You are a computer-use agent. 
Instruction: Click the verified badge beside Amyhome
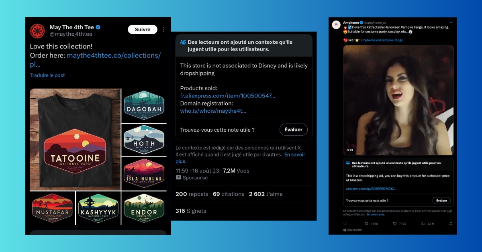coord(361,22)
